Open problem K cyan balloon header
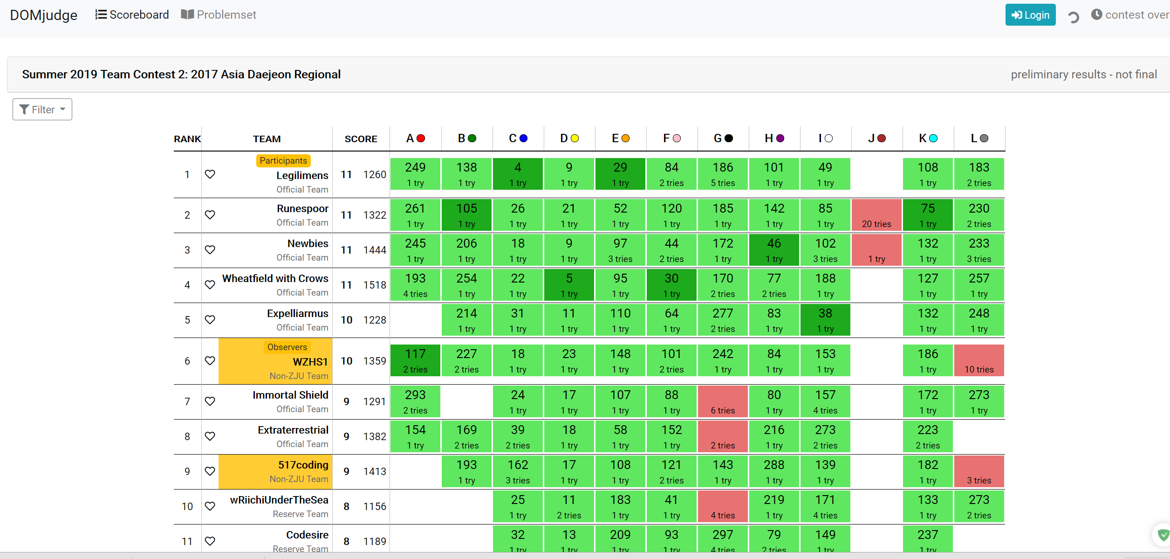The width and height of the screenshot is (1170, 559). 928,138
